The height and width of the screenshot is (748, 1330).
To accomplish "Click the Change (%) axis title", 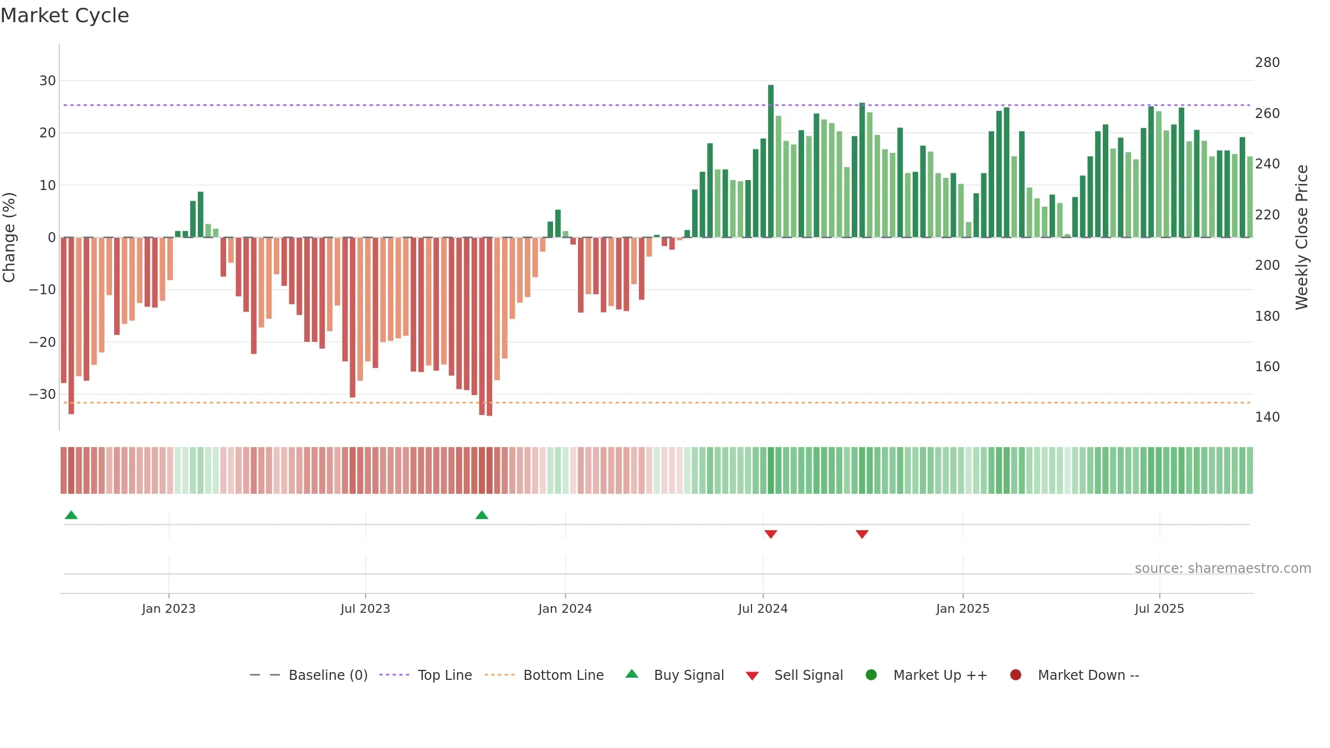I will pyautogui.click(x=9, y=237).
